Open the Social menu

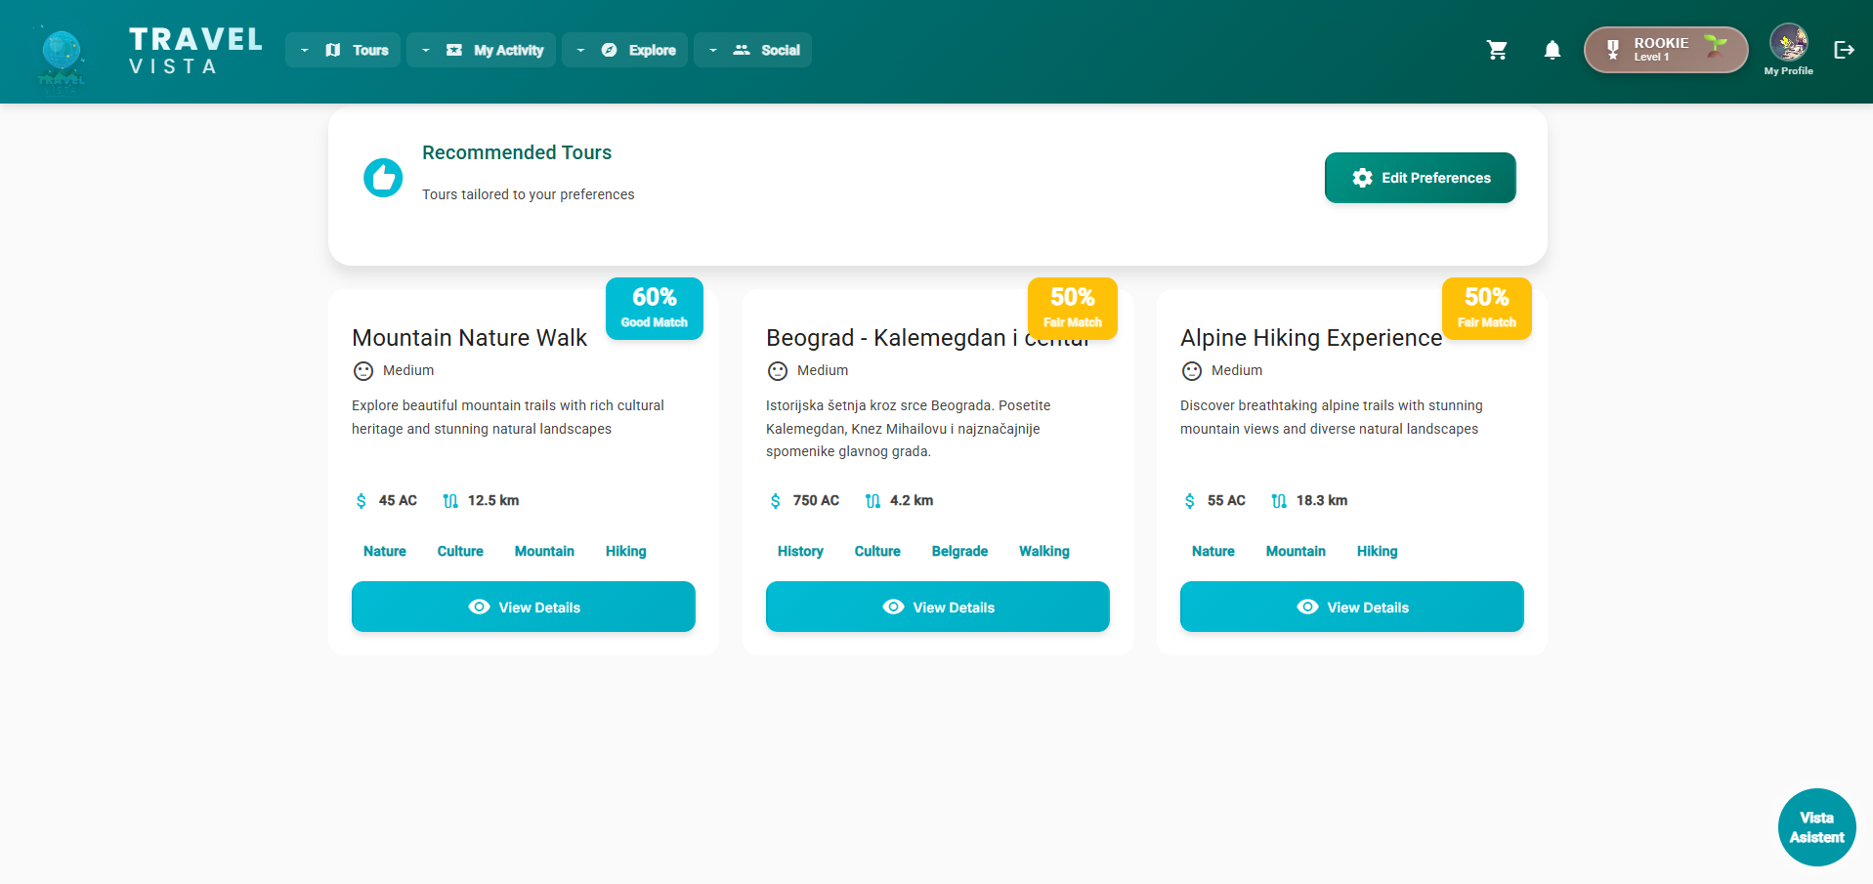[x=752, y=50]
